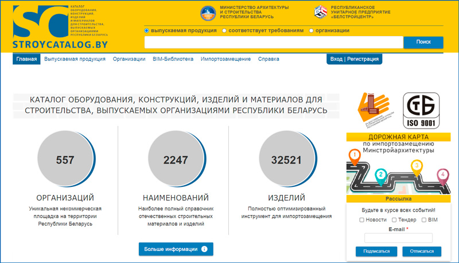Click the E-mail input field

point(398,238)
